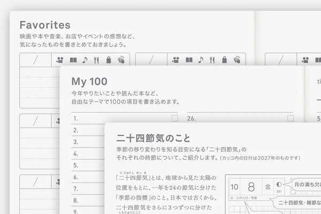Click list number 8. in My 100
This screenshot has height=214, width=321.
pos(76,201)
